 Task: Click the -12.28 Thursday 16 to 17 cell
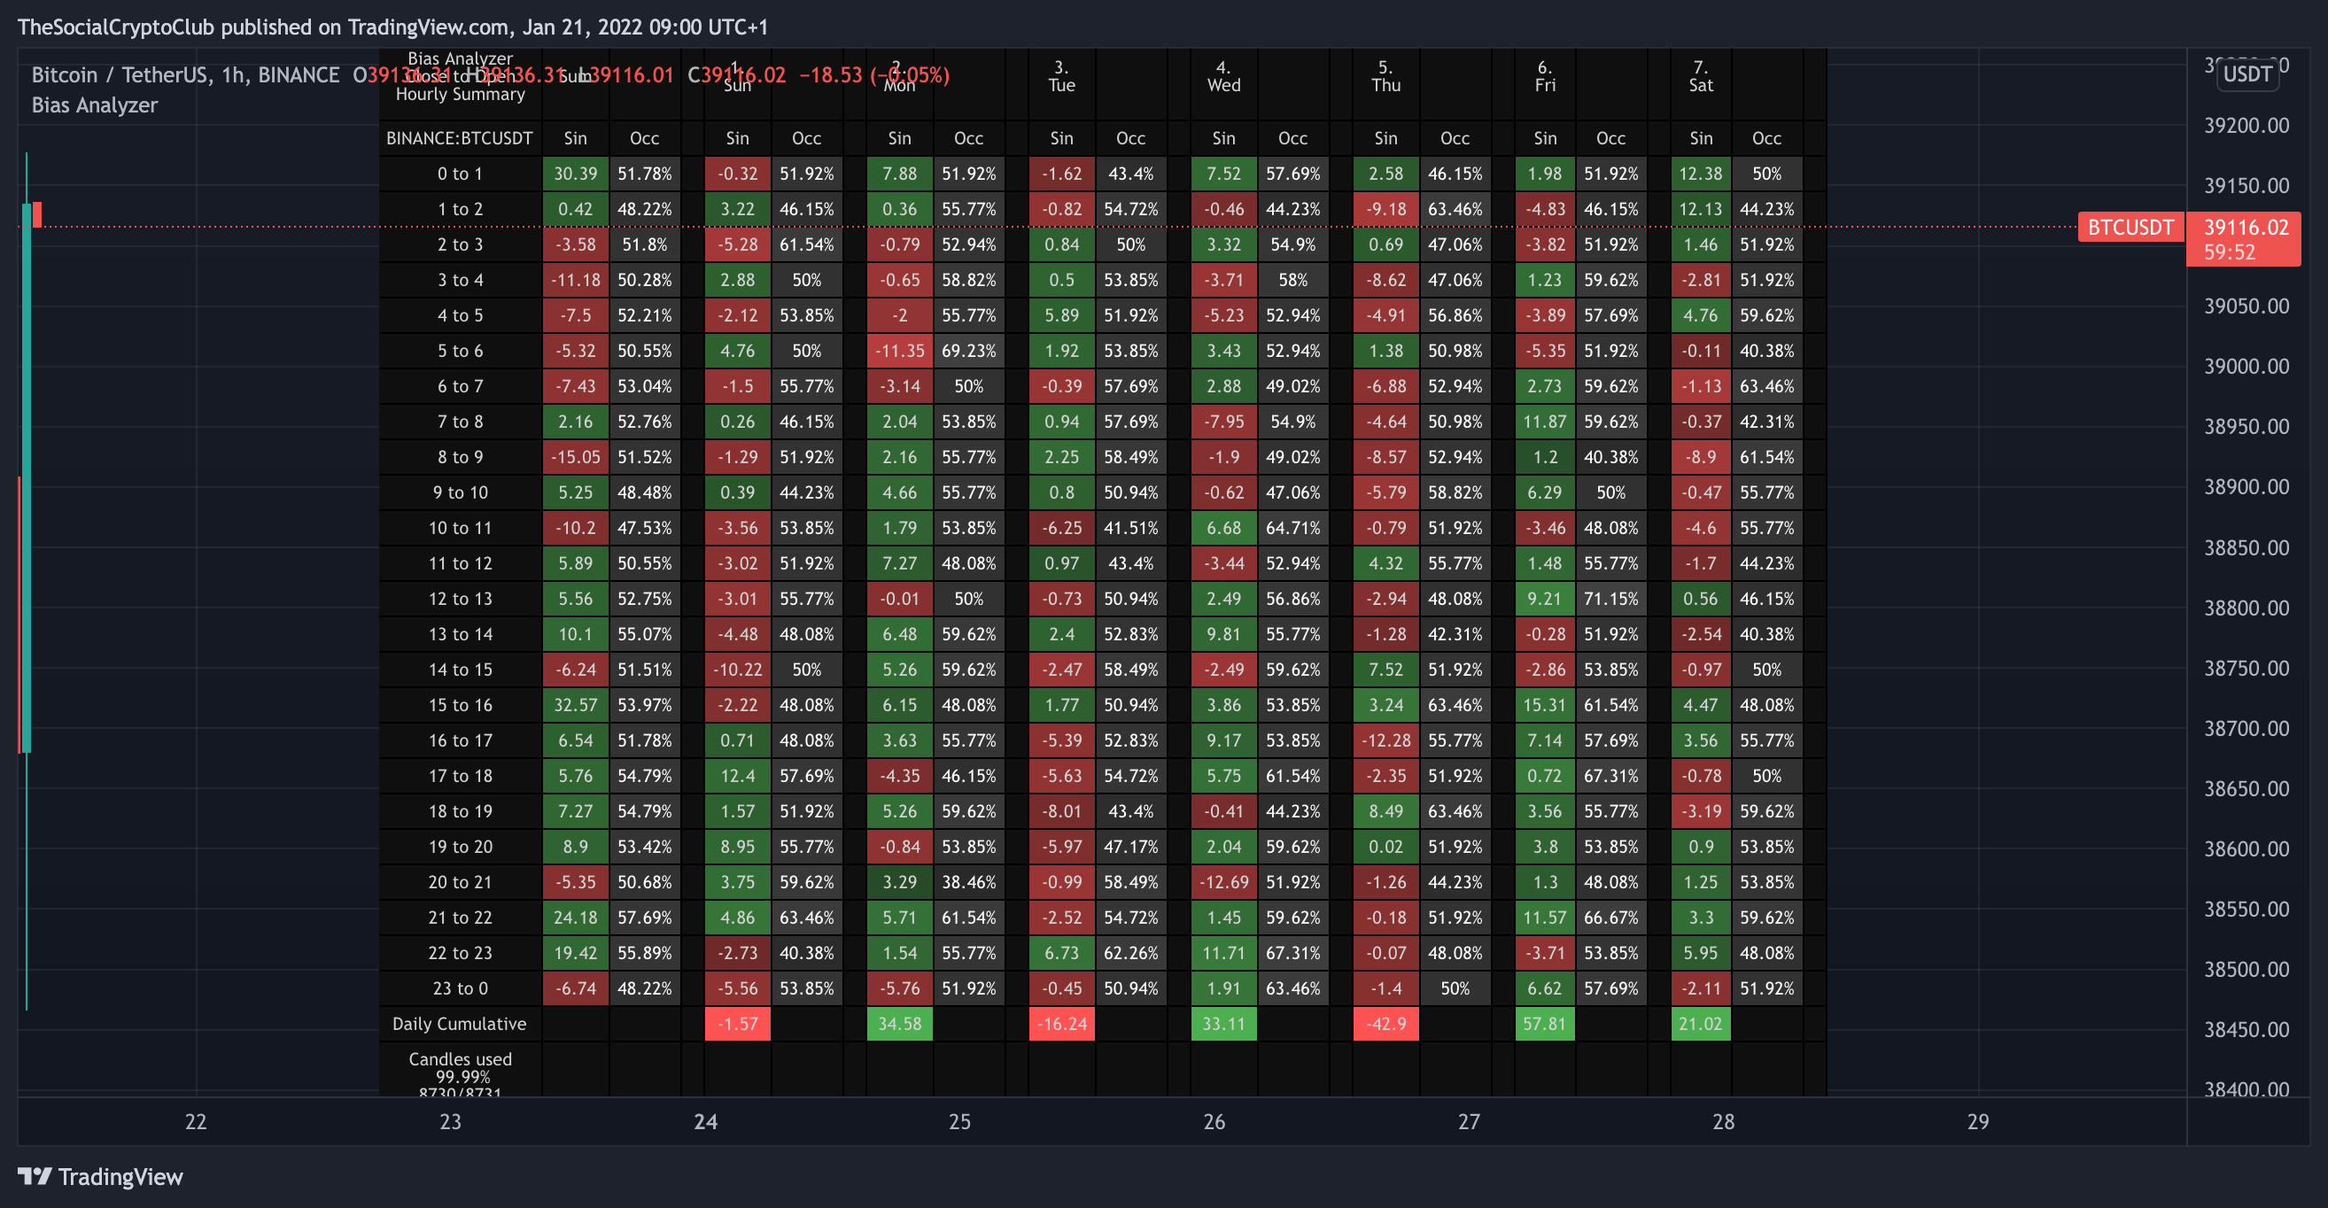click(1385, 740)
